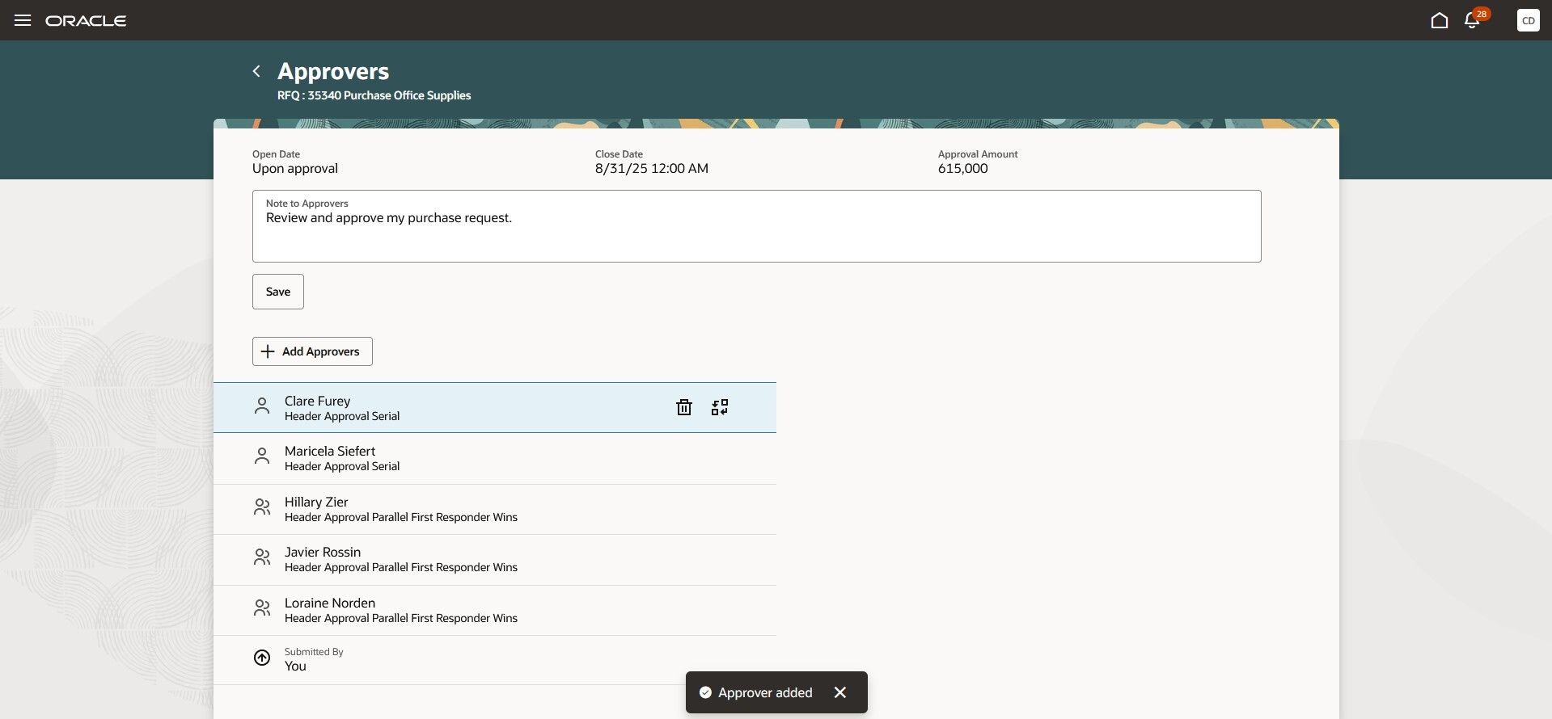Click the Submitted By You entry

495,660
